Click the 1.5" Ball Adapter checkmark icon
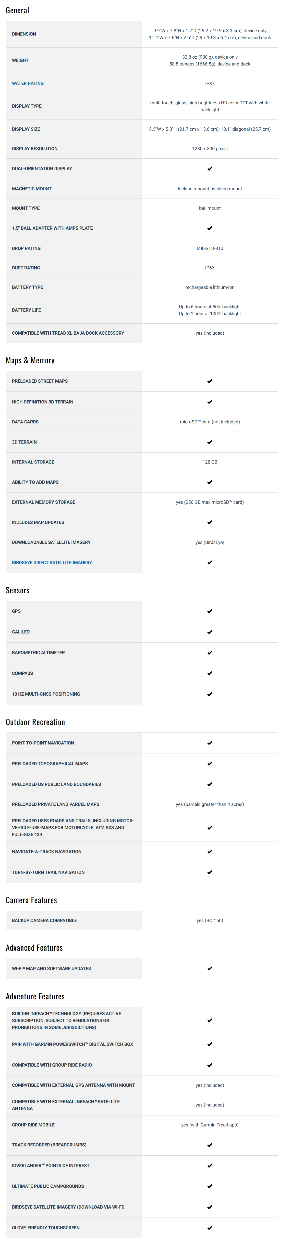 [210, 228]
